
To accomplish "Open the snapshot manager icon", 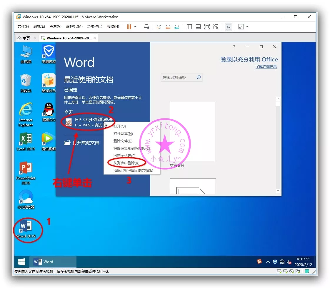I will coord(177,27).
